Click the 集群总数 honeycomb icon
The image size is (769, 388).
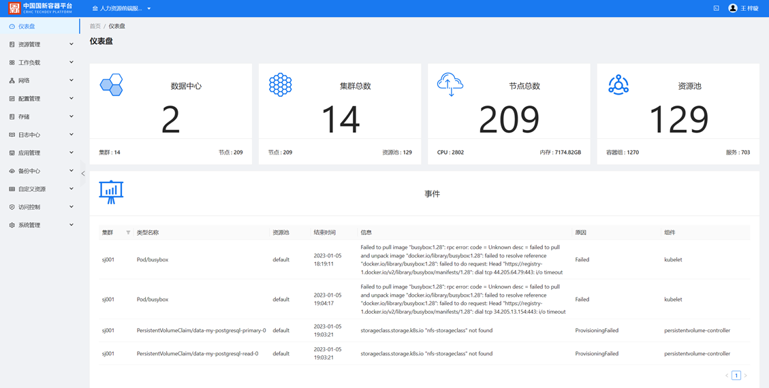[x=280, y=85]
